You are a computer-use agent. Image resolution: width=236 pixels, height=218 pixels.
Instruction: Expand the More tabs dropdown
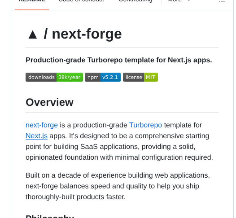[x=179, y=1]
